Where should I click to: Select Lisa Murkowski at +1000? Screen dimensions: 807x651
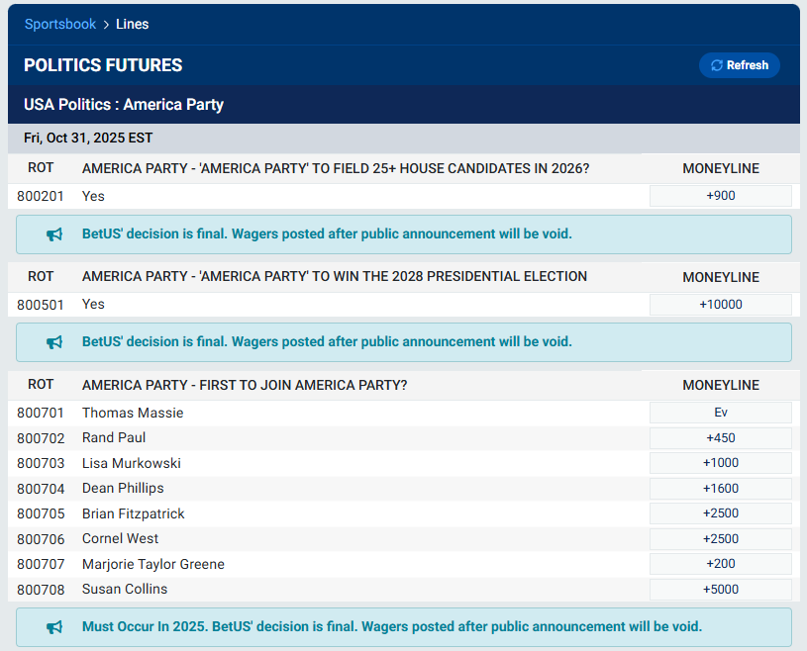[720, 463]
